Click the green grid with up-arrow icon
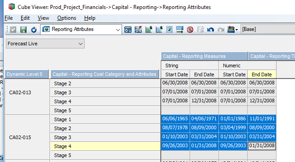Viewport: 295px width, 162px height. (x=149, y=30)
